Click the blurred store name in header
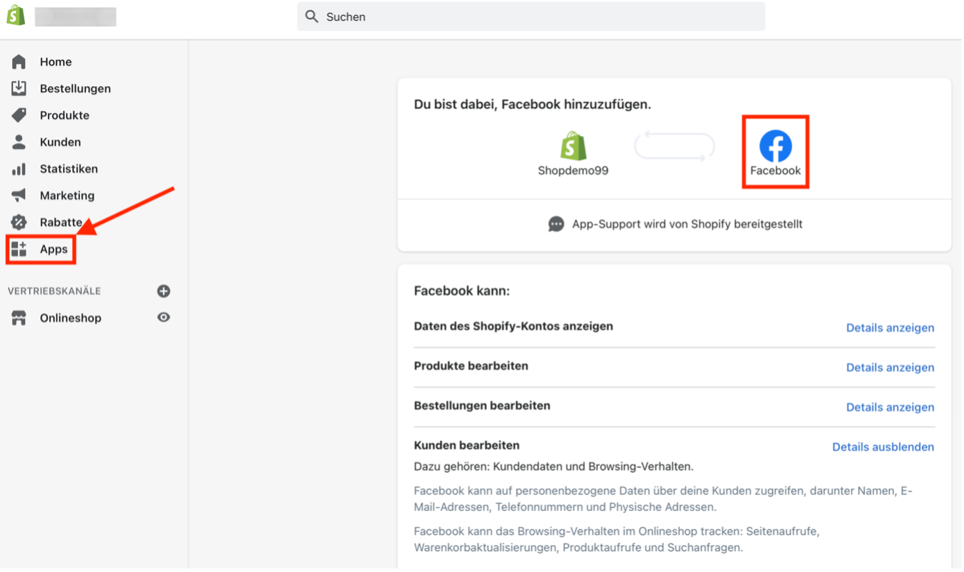 coord(76,17)
